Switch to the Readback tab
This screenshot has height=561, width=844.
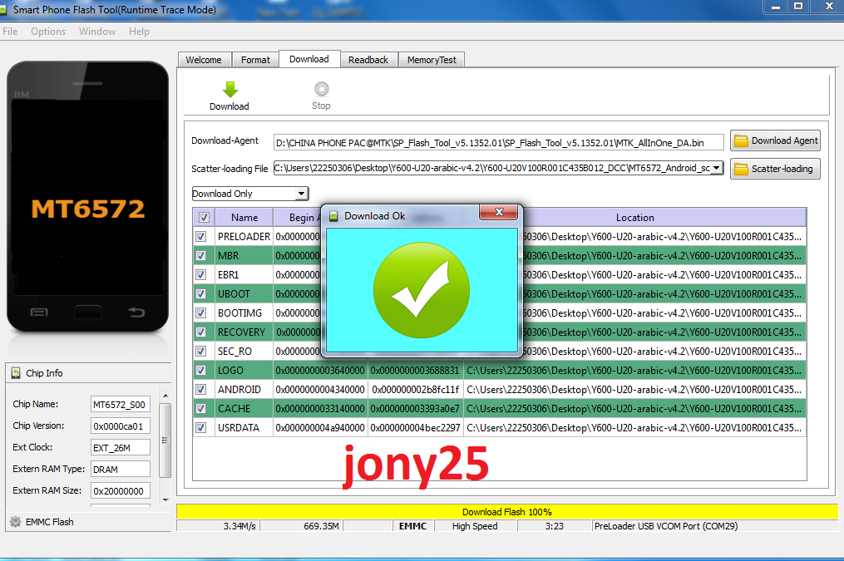click(368, 60)
